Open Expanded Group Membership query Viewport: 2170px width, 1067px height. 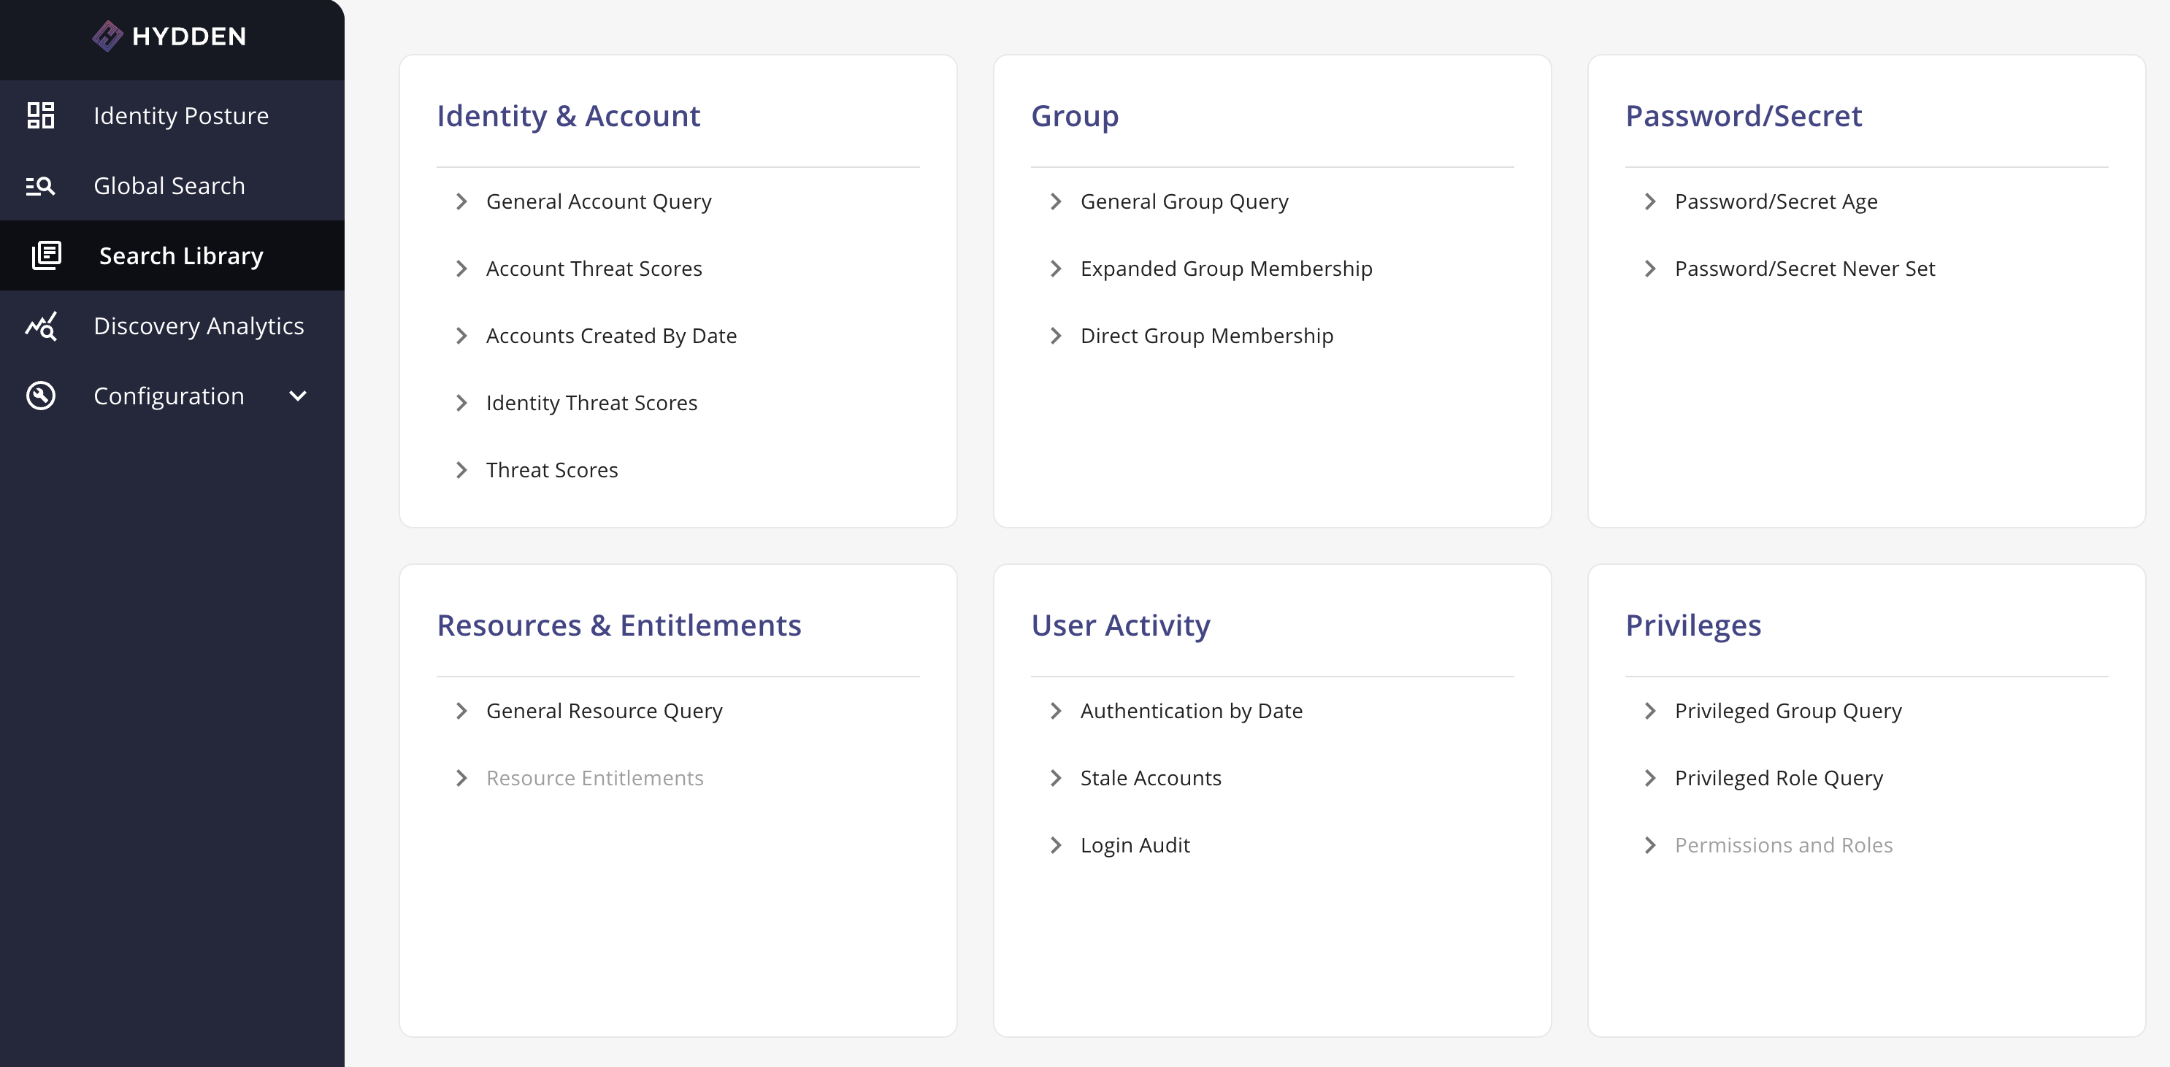pos(1227,269)
